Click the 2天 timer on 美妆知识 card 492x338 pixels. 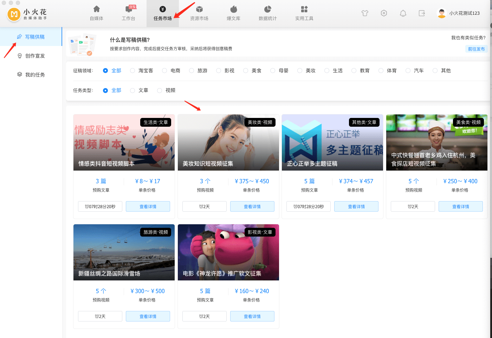[x=205, y=206]
